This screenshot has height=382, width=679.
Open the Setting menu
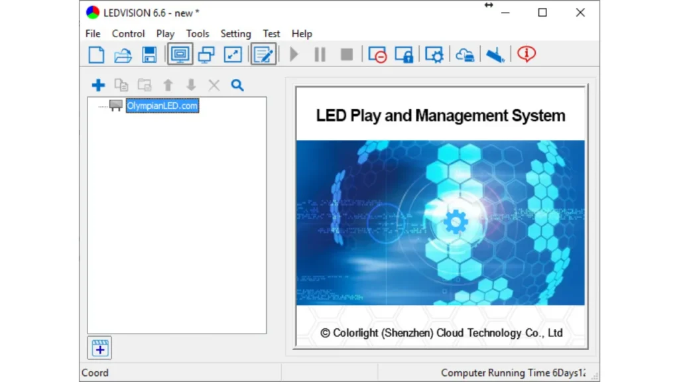click(x=235, y=33)
